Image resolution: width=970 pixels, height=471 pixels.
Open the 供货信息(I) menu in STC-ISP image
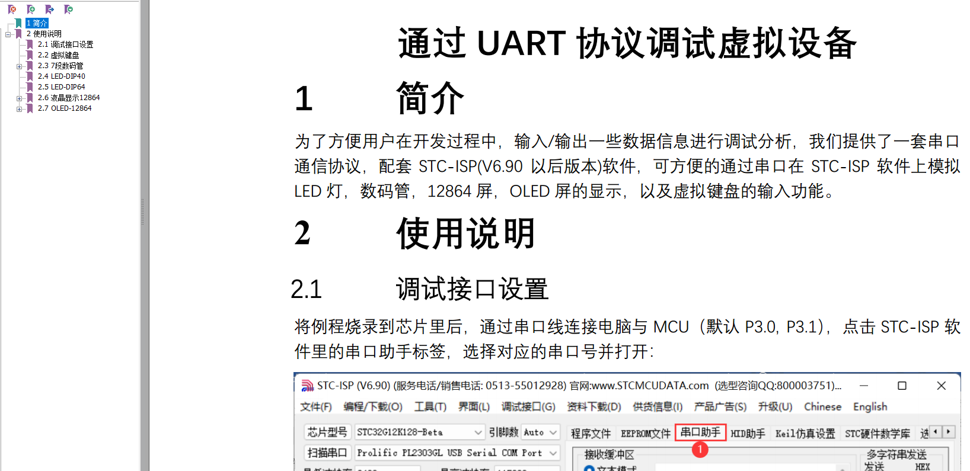tap(658, 406)
